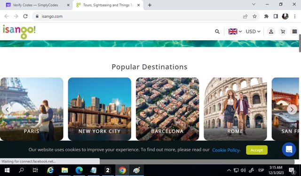Open the Paint palette taskbar icon
This screenshot has width=301, height=176.
137,170
